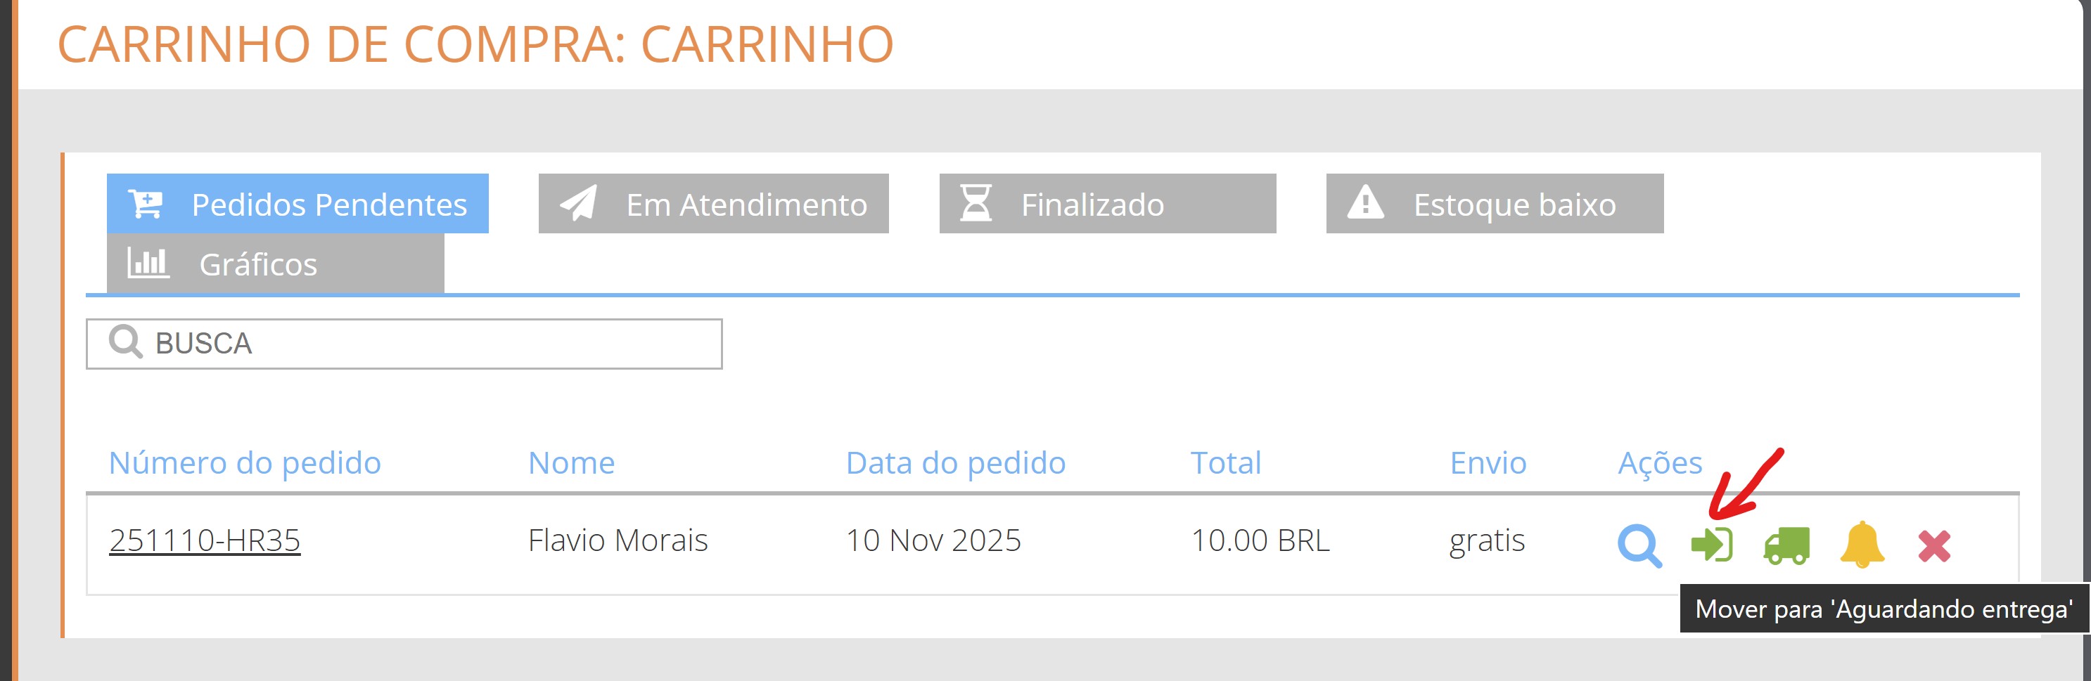The height and width of the screenshot is (681, 2091).
Task: Sort orders by the Total column
Action: tap(1224, 462)
